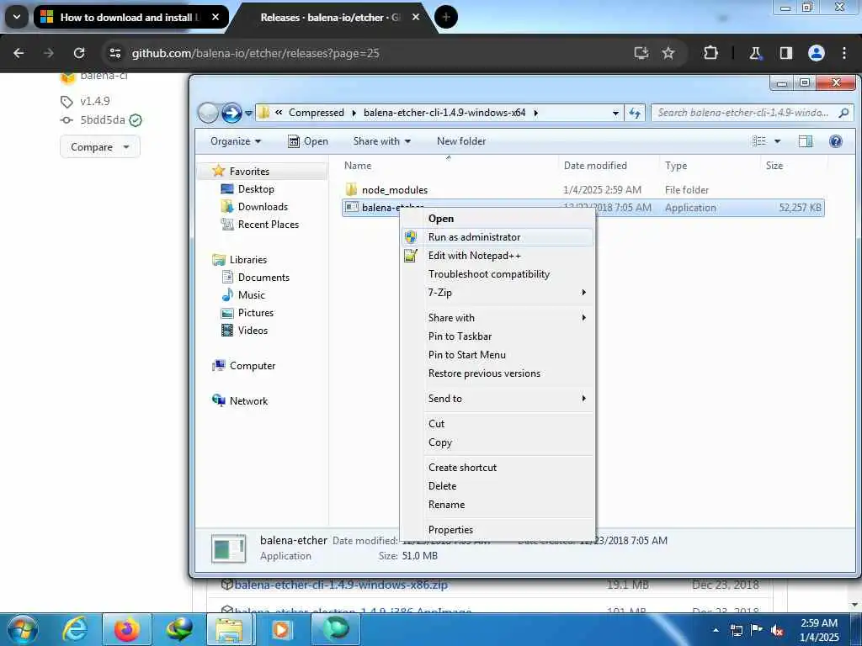
Task: Open balena-etcher-cli-1.4.9-windows-x86.zip link
Action: (x=341, y=585)
